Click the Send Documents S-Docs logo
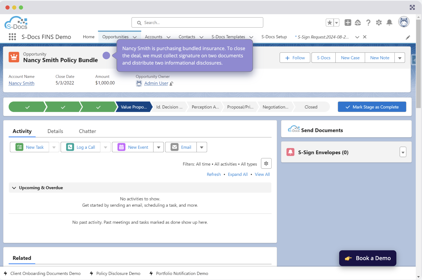Screen dimensions: 422x280 click(294, 129)
